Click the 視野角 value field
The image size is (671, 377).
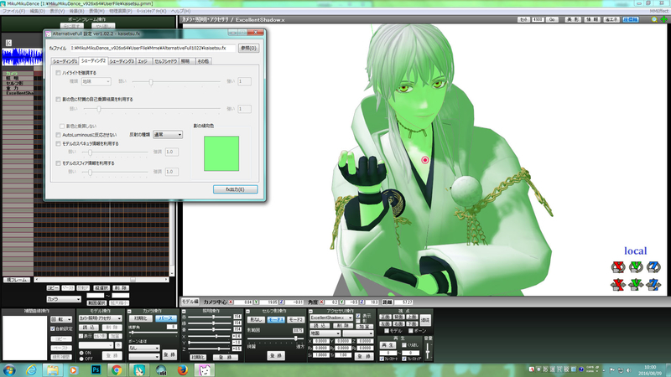coord(172,327)
